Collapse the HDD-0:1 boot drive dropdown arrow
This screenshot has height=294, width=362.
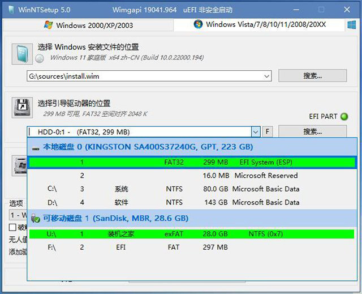(x=256, y=132)
